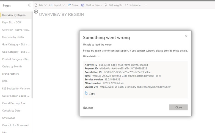Open the Oversold for Download page

16,125
